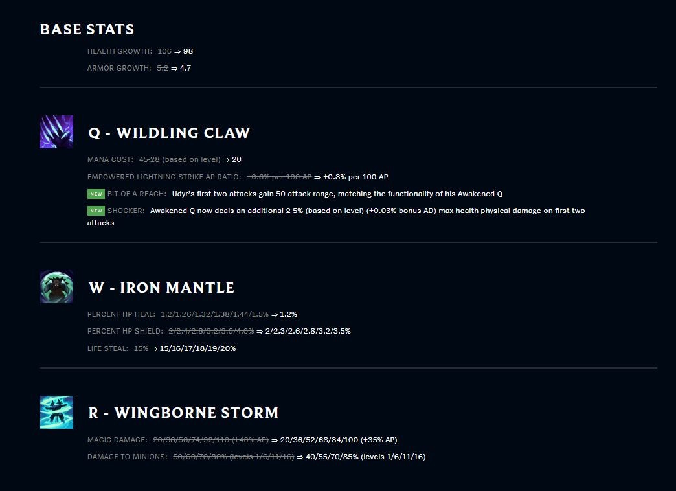676x491 pixels.
Task: Click the Percent HP Shield new values
Action: tap(308, 332)
